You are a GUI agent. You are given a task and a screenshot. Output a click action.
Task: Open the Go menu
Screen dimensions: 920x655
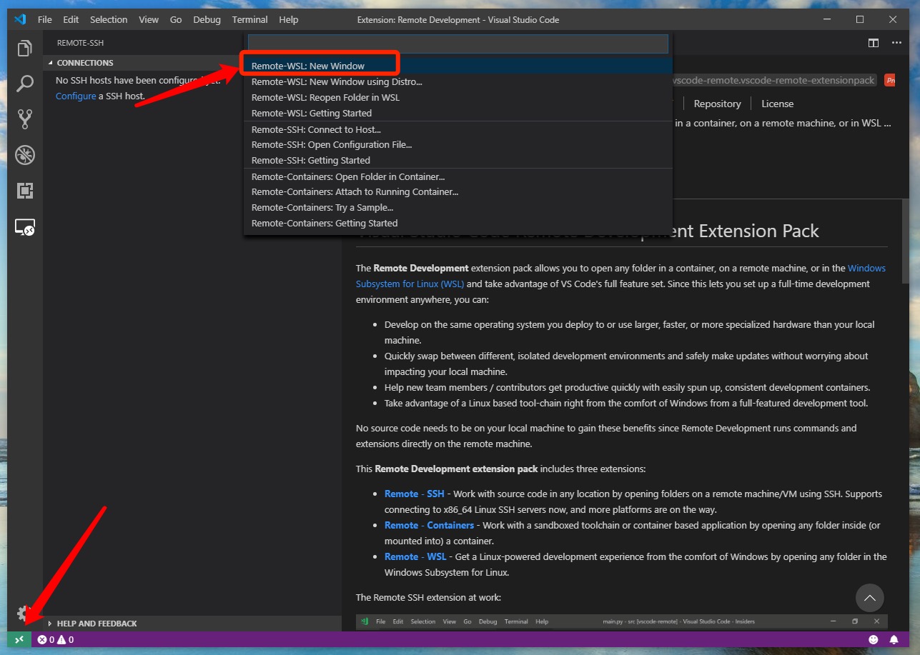176,19
